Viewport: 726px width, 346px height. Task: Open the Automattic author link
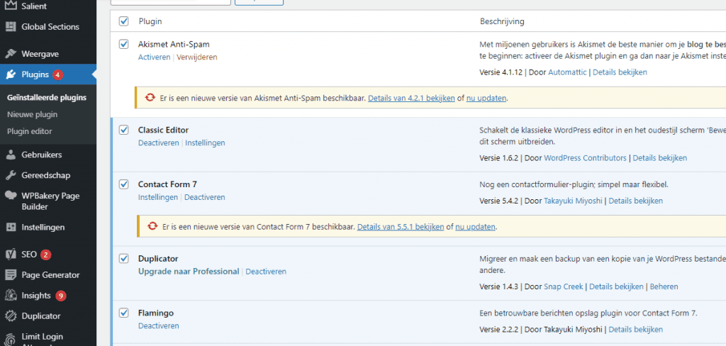pos(567,72)
